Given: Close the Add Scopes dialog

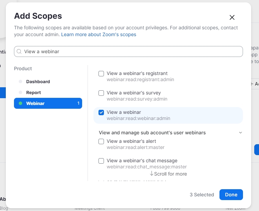Looking at the screenshot, I should 232,17.
